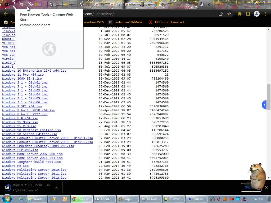Click the YP icon of EndermanCH bookmark
The image size is (271, 203).
point(110,22)
